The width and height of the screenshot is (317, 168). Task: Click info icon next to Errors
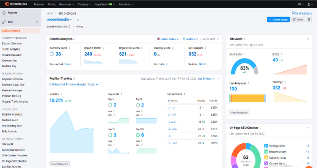[x=281, y=54]
